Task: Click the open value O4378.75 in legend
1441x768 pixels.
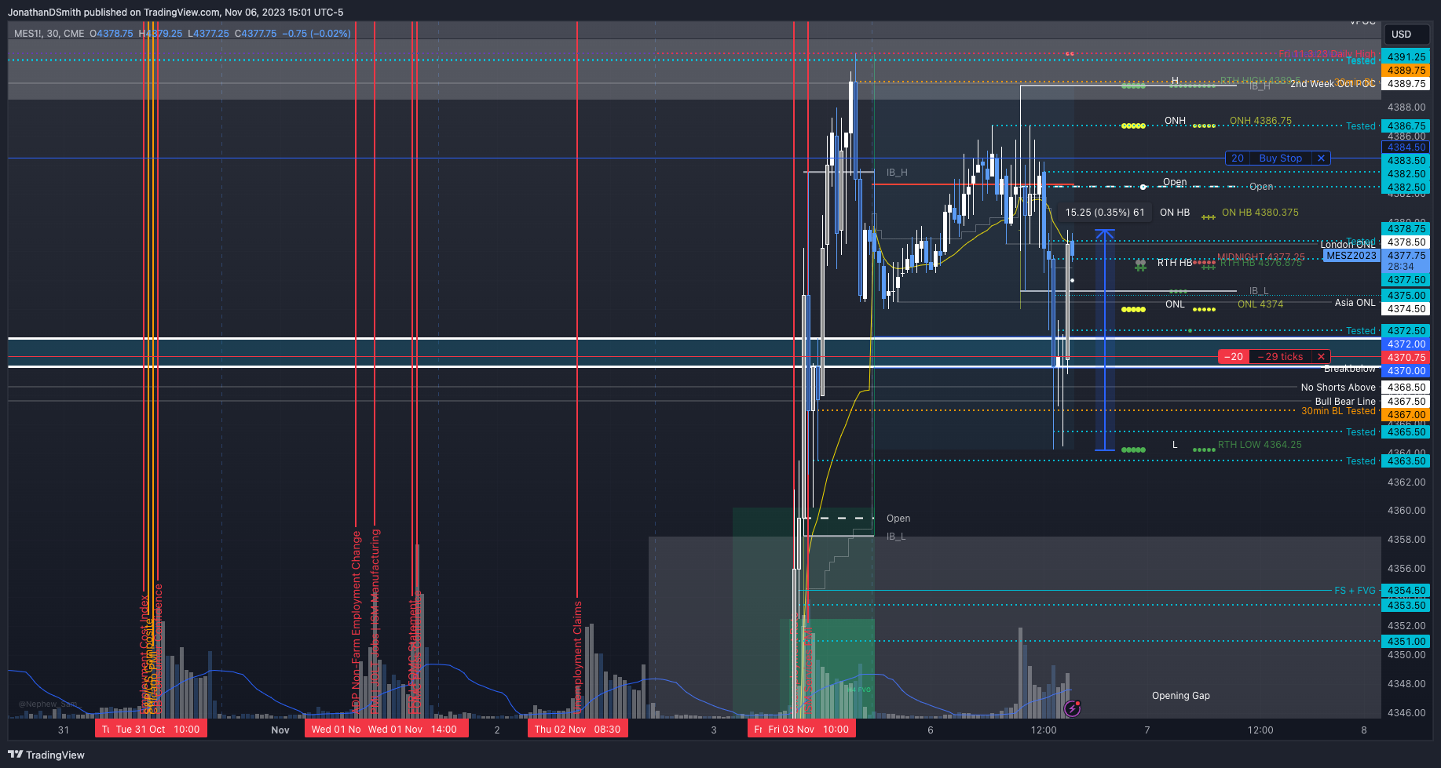Action: pos(112,34)
